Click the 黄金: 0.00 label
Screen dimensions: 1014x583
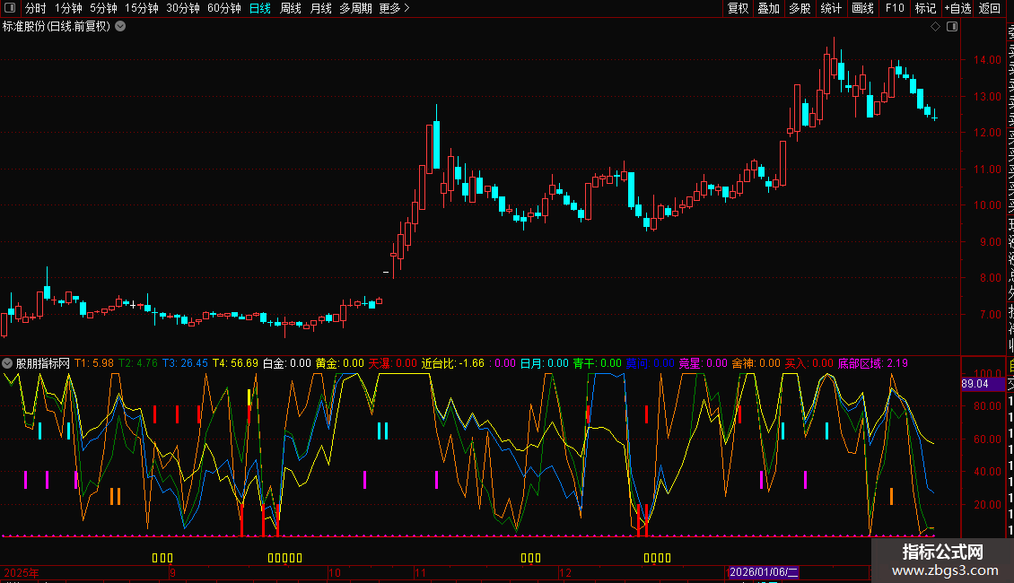pyautogui.click(x=340, y=364)
